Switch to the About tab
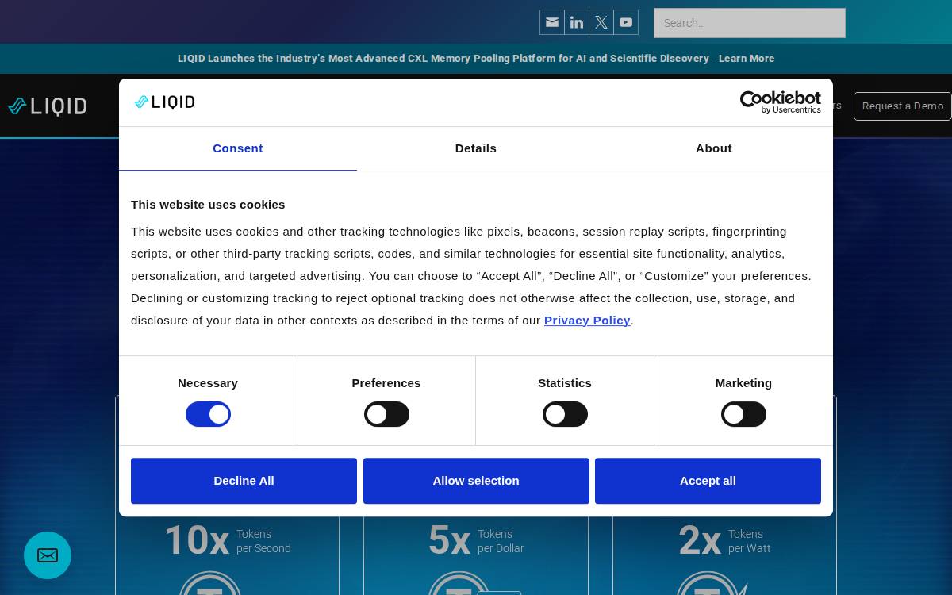Image resolution: width=952 pixels, height=595 pixels. coord(714,148)
